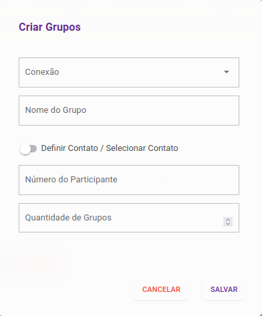262x316 pixels.
Task: Toggle the Definir Contato switch
Action: 28,149
